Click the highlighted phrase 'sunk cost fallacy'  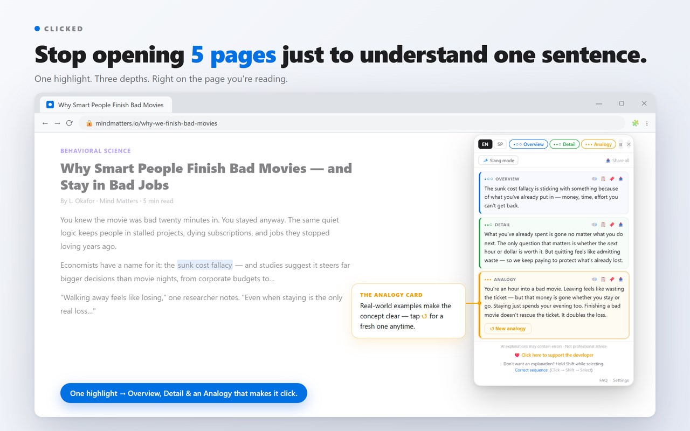[205, 265]
